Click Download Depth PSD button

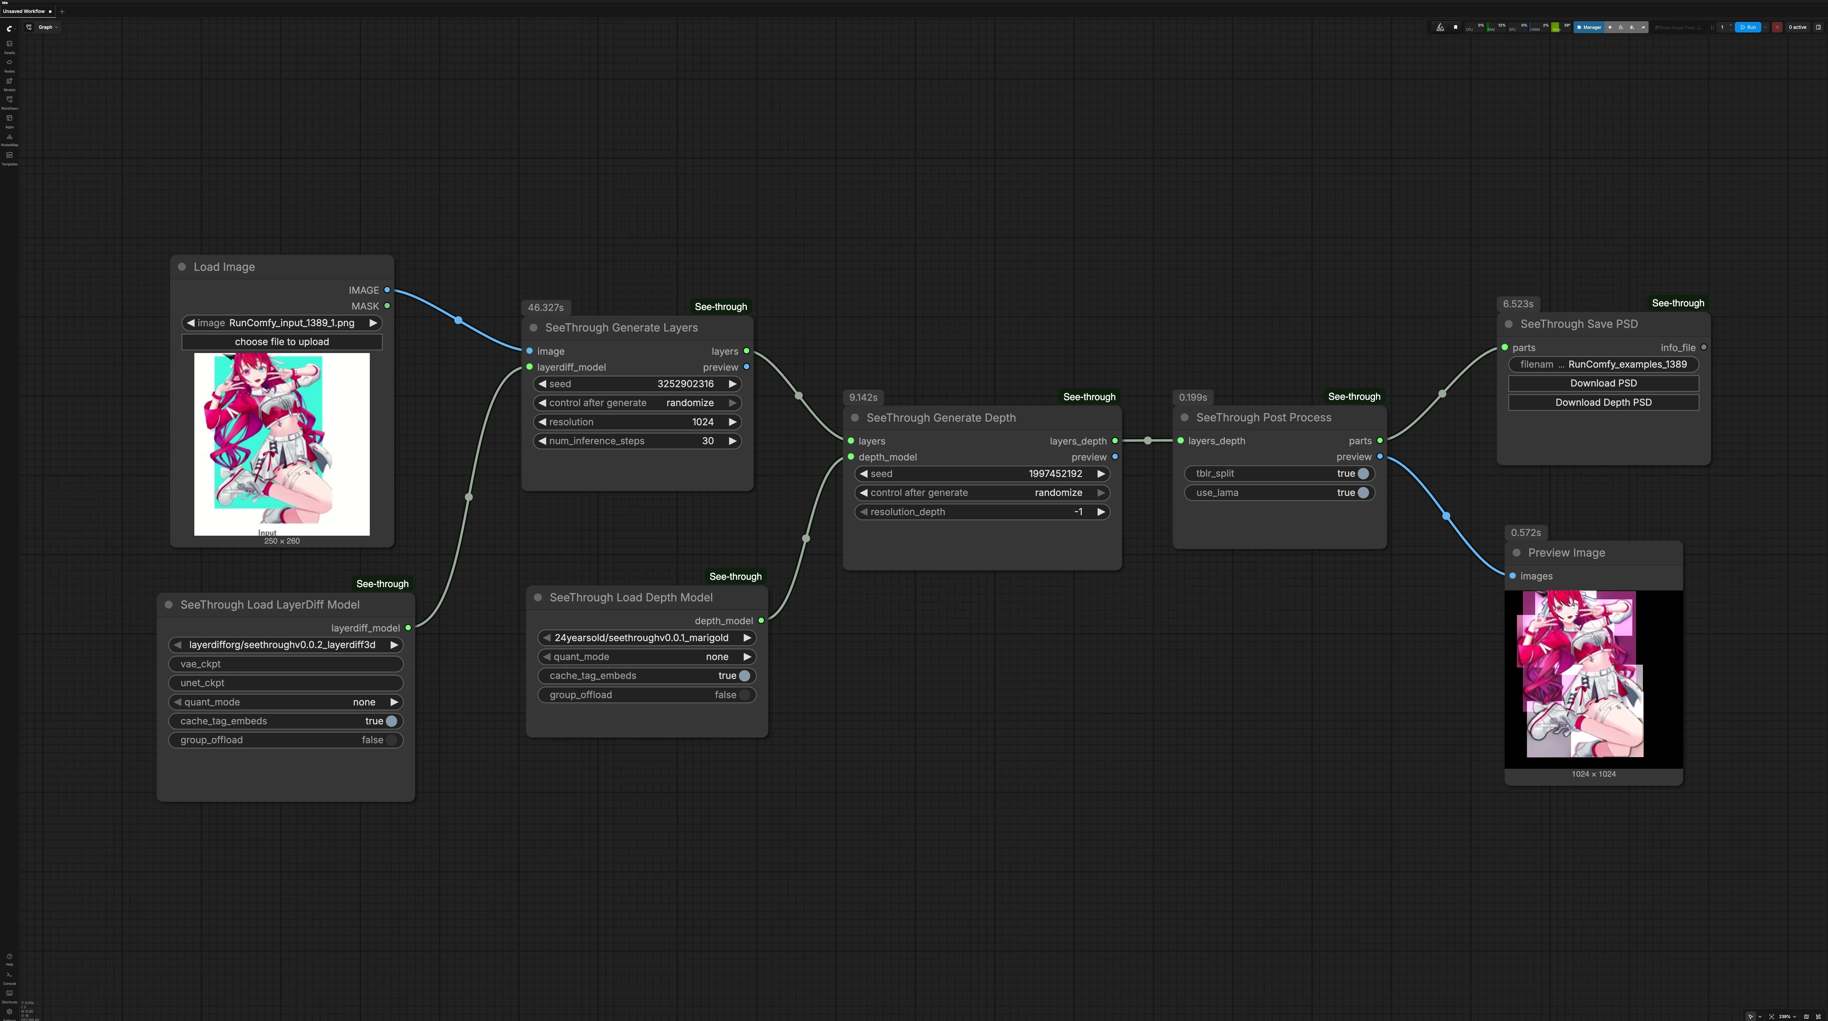tap(1603, 402)
